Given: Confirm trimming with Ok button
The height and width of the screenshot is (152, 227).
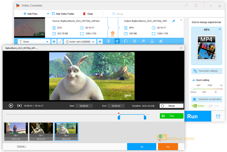Looking at the screenshot, I should click(141, 147).
